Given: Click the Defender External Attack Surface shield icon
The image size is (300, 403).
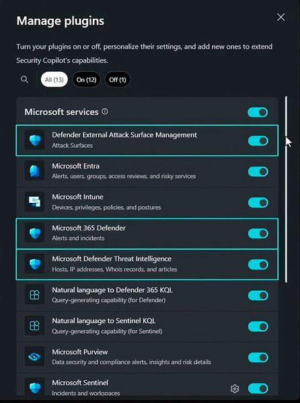Looking at the screenshot, I should [x=34, y=140].
